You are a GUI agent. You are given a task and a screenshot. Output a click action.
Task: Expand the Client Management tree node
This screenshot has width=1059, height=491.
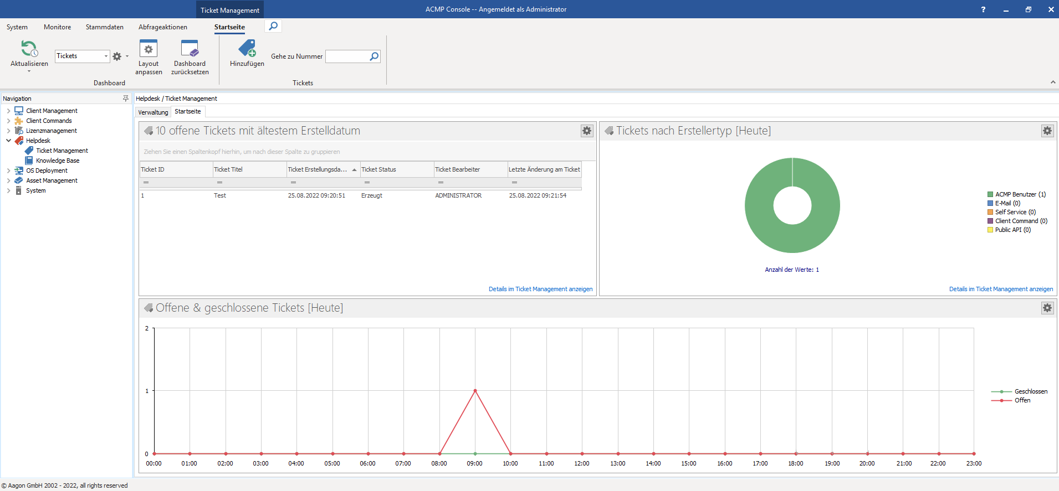point(8,111)
